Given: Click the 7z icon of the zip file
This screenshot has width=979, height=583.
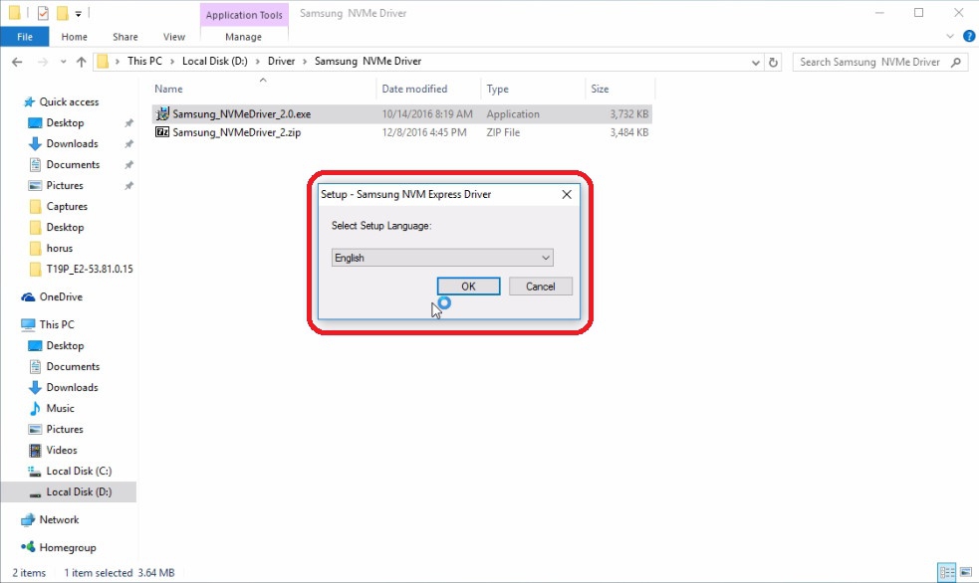Looking at the screenshot, I should pos(162,132).
